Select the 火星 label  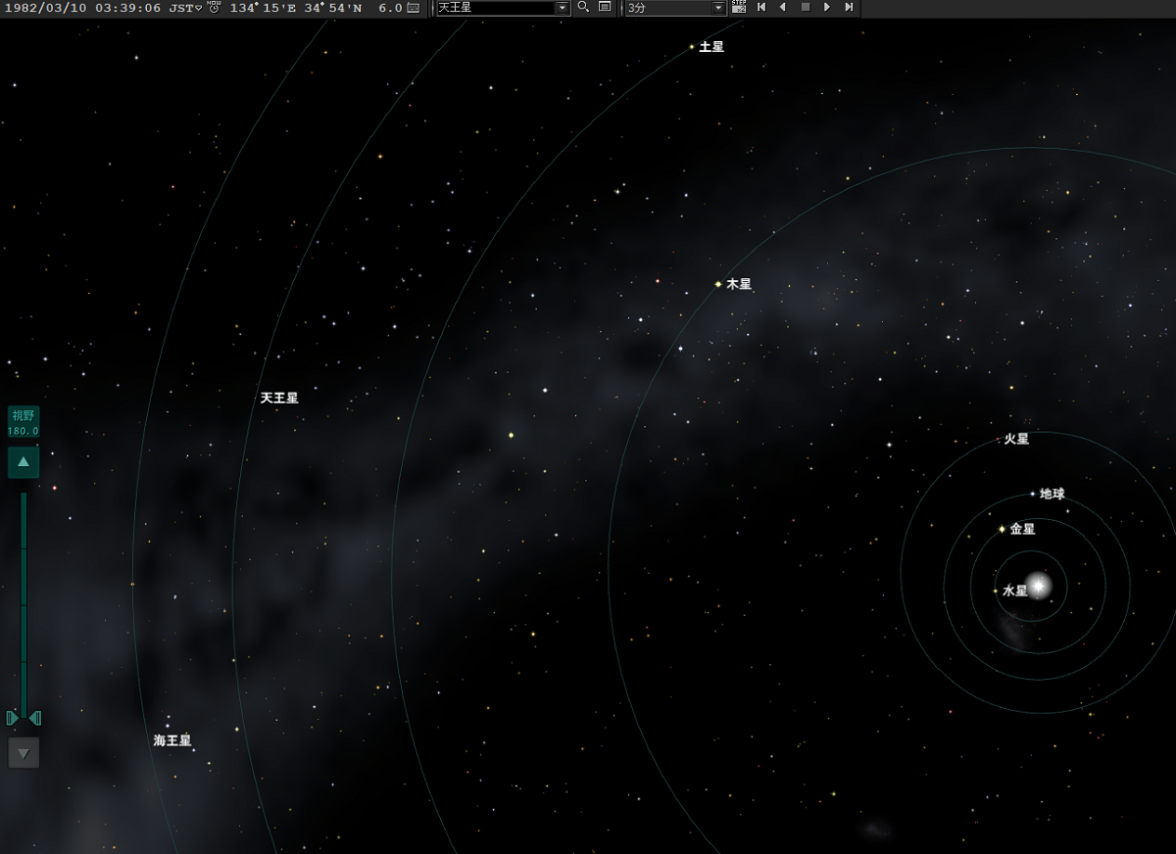click(x=1016, y=439)
